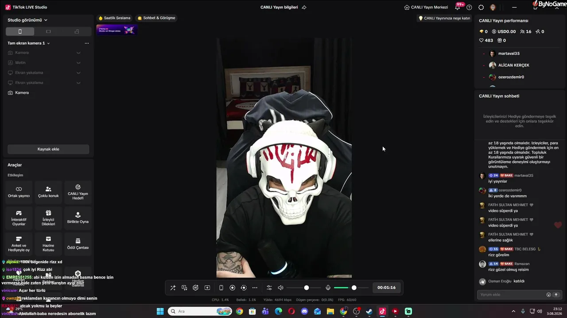Screen dimensions: 567x318
Task: Open Hazine Kutusu tool
Action: coord(48,244)
